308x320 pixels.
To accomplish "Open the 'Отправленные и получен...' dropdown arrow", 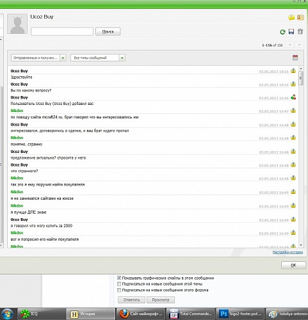I will coord(63,58).
